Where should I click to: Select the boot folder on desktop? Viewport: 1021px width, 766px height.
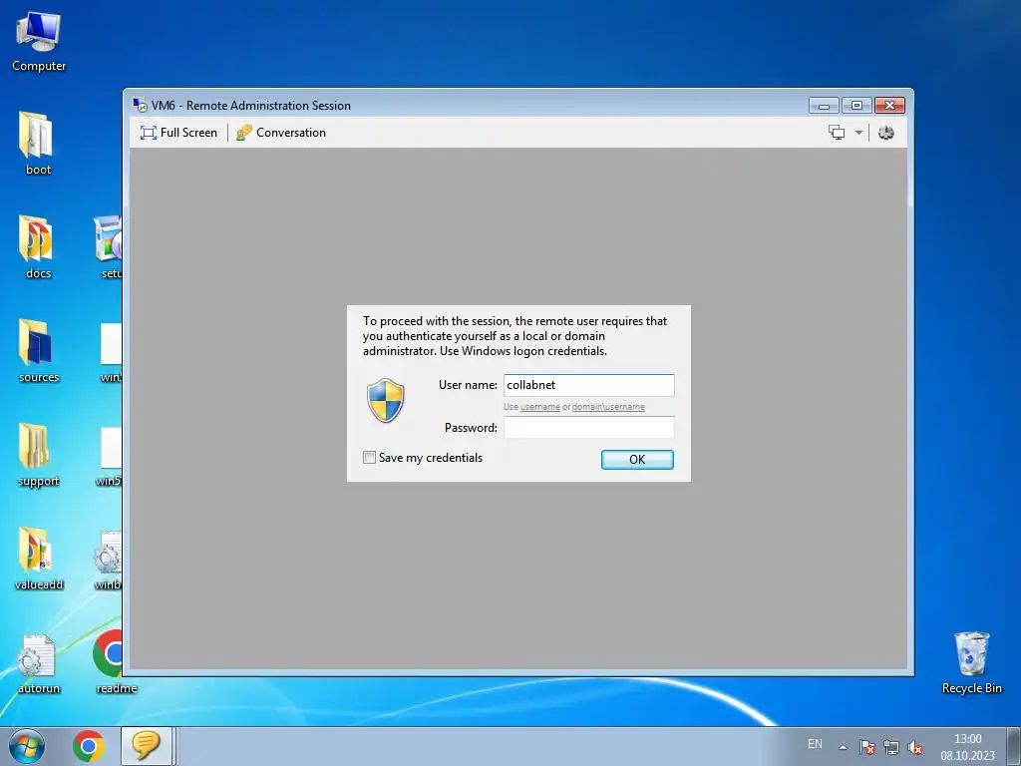[38, 144]
